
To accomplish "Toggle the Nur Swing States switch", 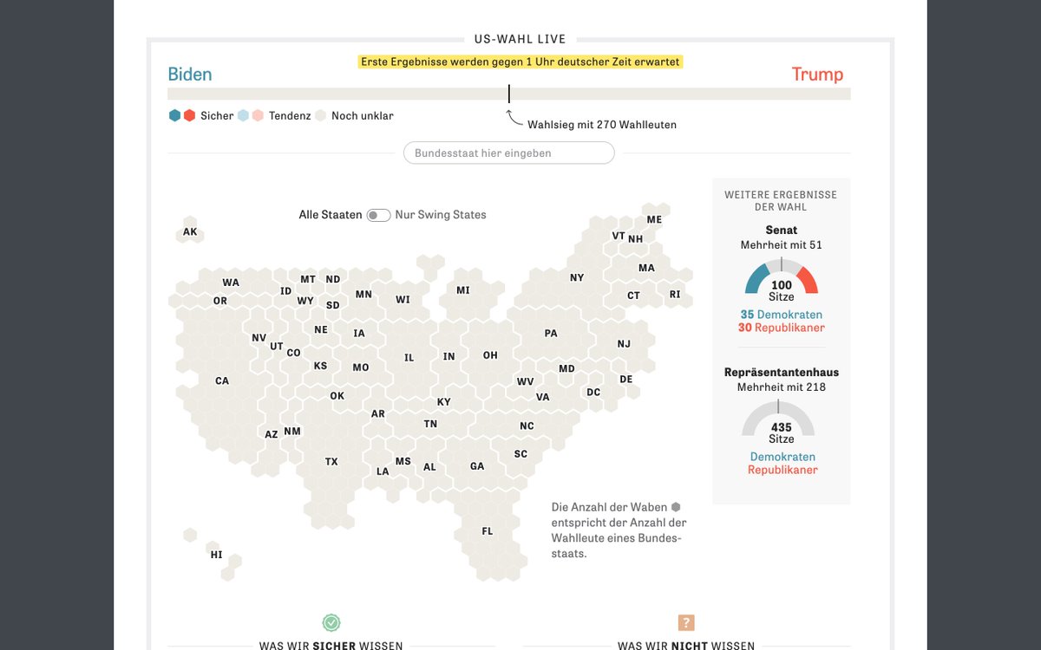I will coord(378,215).
